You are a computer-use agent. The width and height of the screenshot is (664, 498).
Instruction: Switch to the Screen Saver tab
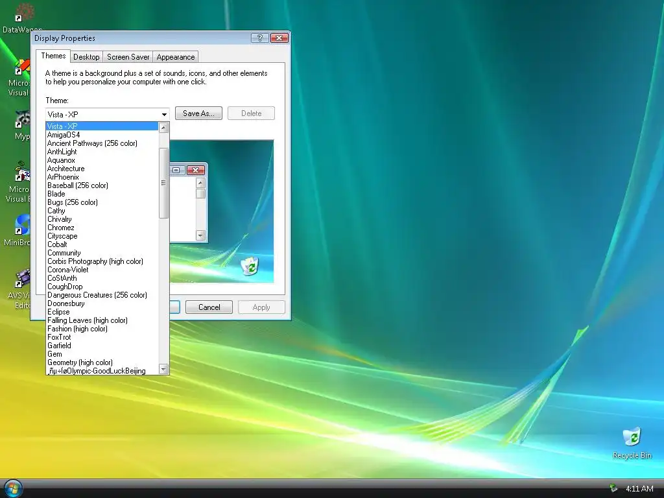pyautogui.click(x=128, y=57)
